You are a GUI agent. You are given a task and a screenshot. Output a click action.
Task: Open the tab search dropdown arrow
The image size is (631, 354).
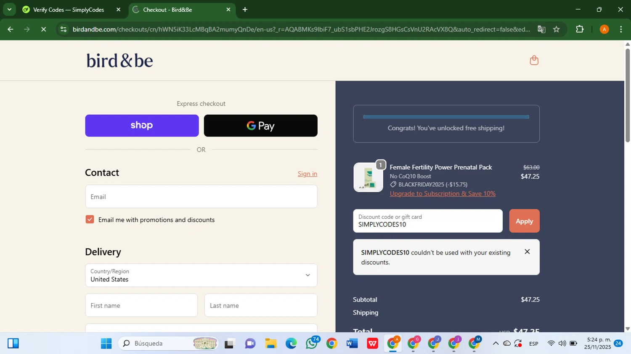9,9
